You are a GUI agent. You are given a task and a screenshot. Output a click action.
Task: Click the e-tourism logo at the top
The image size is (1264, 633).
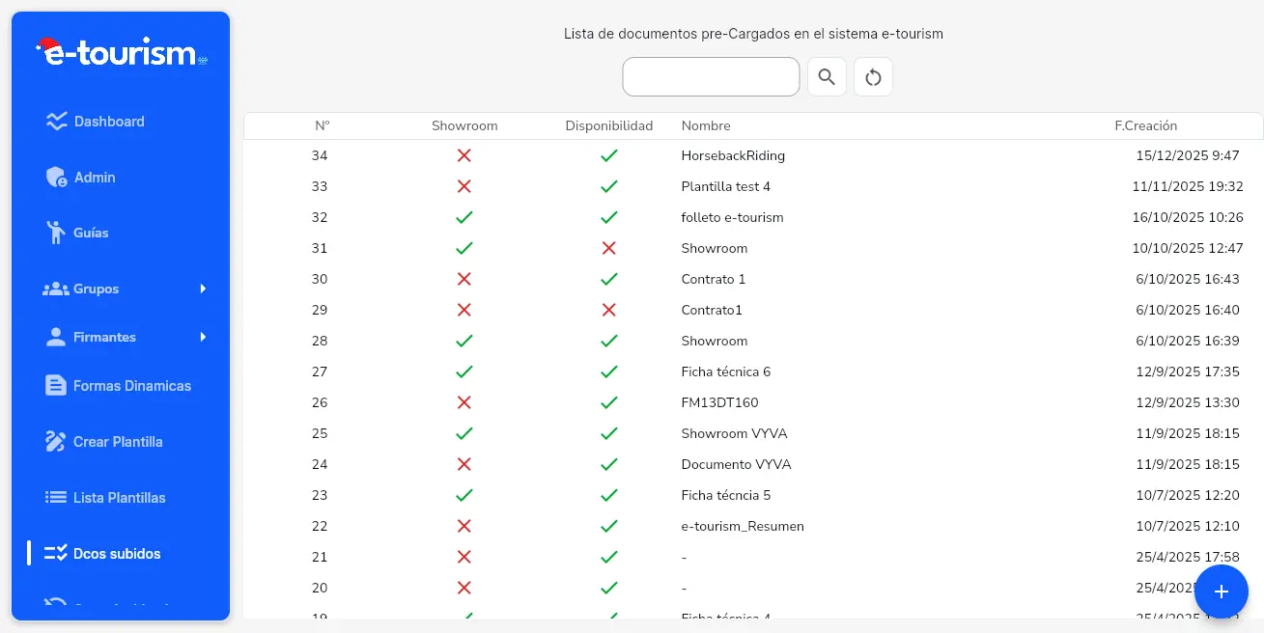(118, 52)
